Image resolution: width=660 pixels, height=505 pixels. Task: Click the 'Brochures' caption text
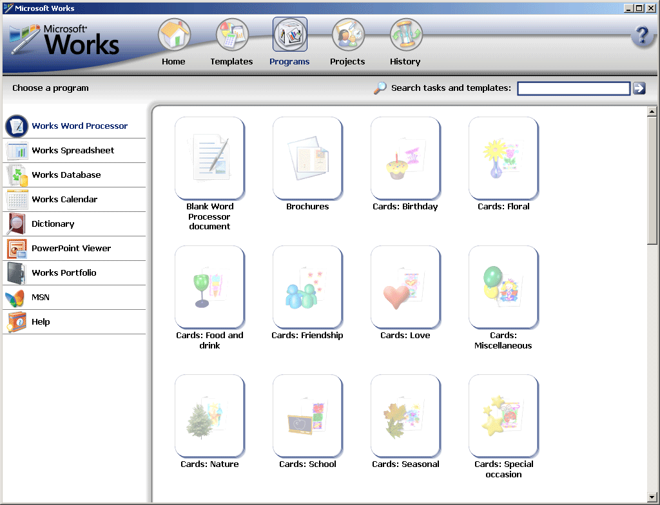pos(307,207)
